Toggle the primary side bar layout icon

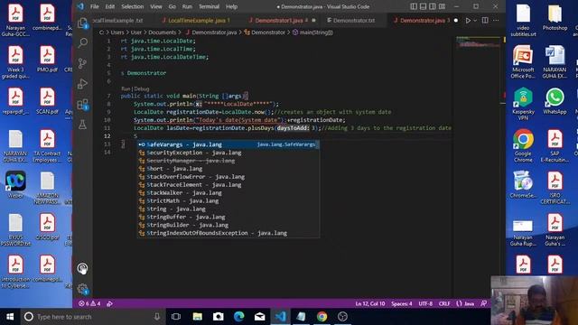[x=414, y=6]
